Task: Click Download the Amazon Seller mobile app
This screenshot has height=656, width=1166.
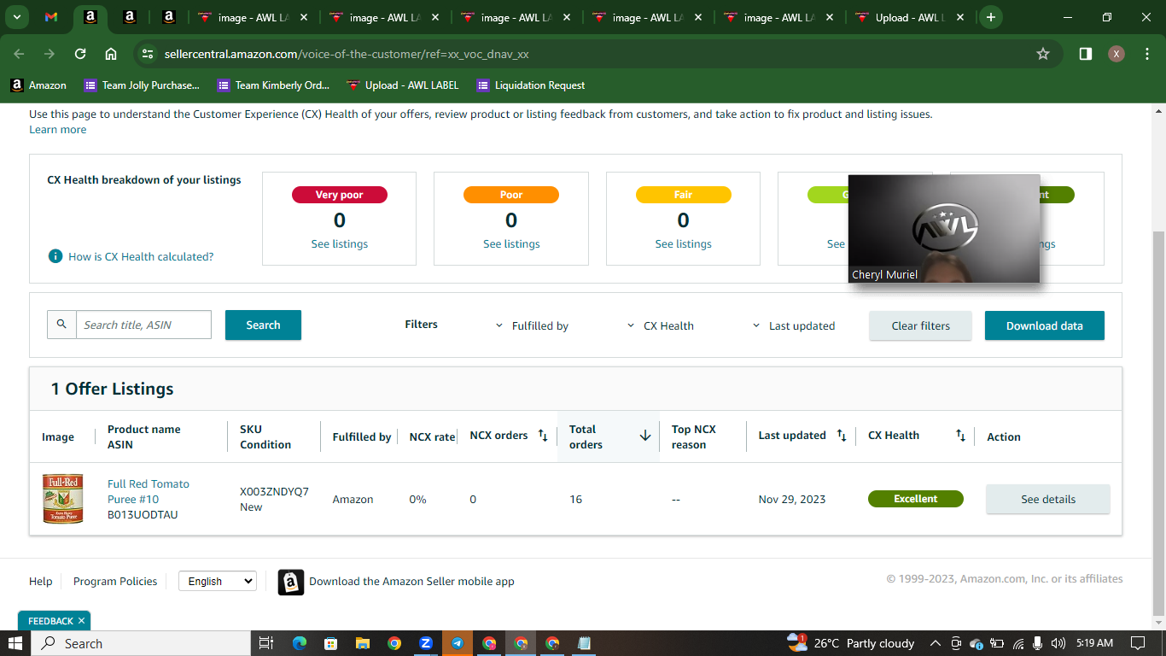Action: pos(411,581)
